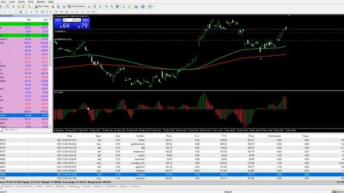Tile chart windows
344x193 pixels.
pyautogui.click(x=117, y=6)
